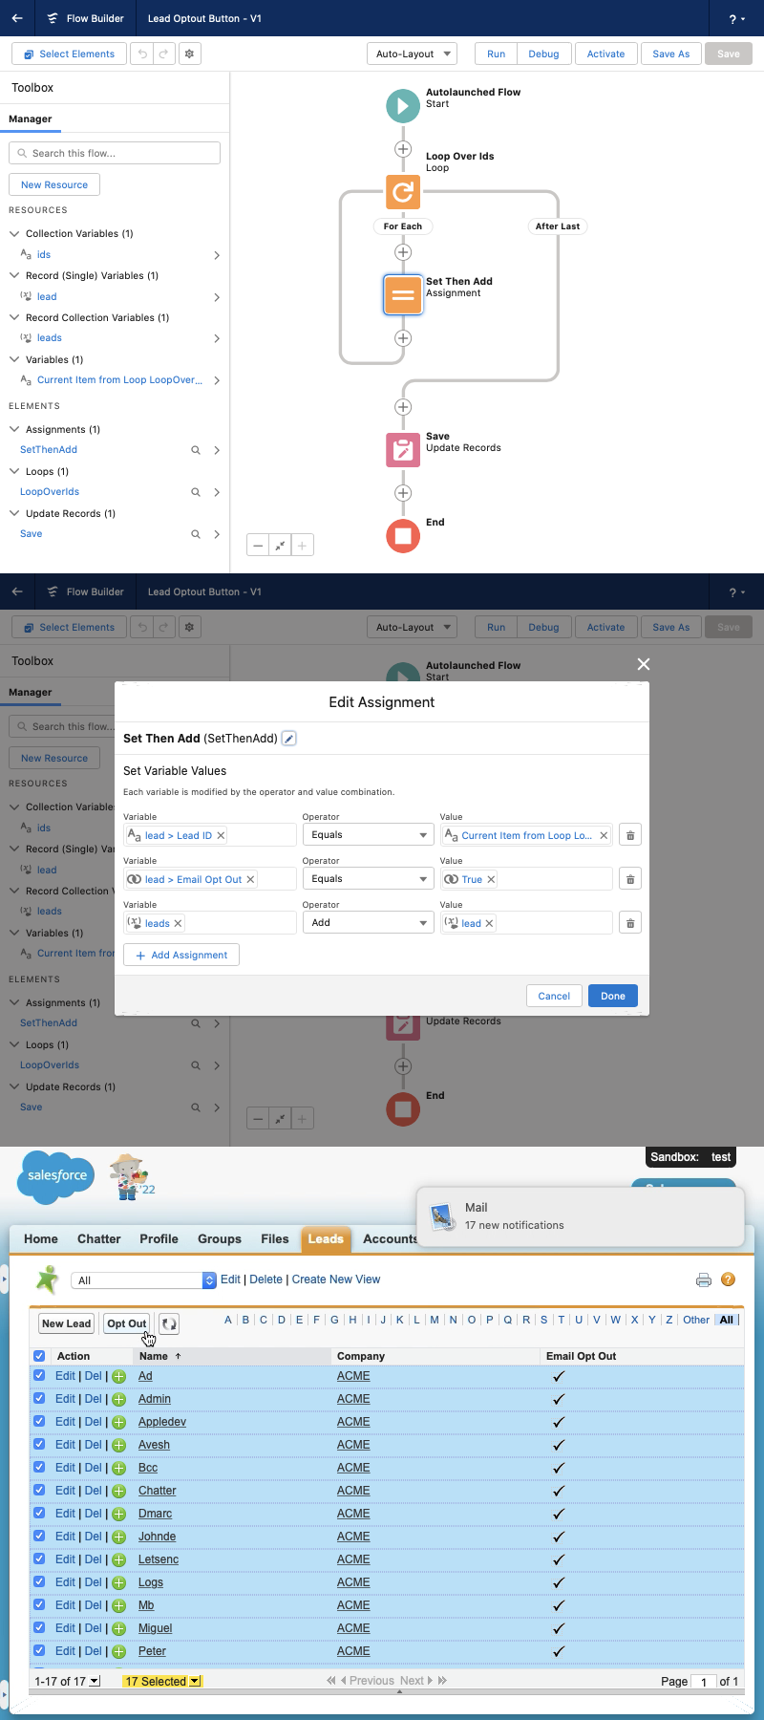This screenshot has height=1720, width=764.
Task: Select the End element icon on the undimmed canvas
Action: tap(403, 535)
